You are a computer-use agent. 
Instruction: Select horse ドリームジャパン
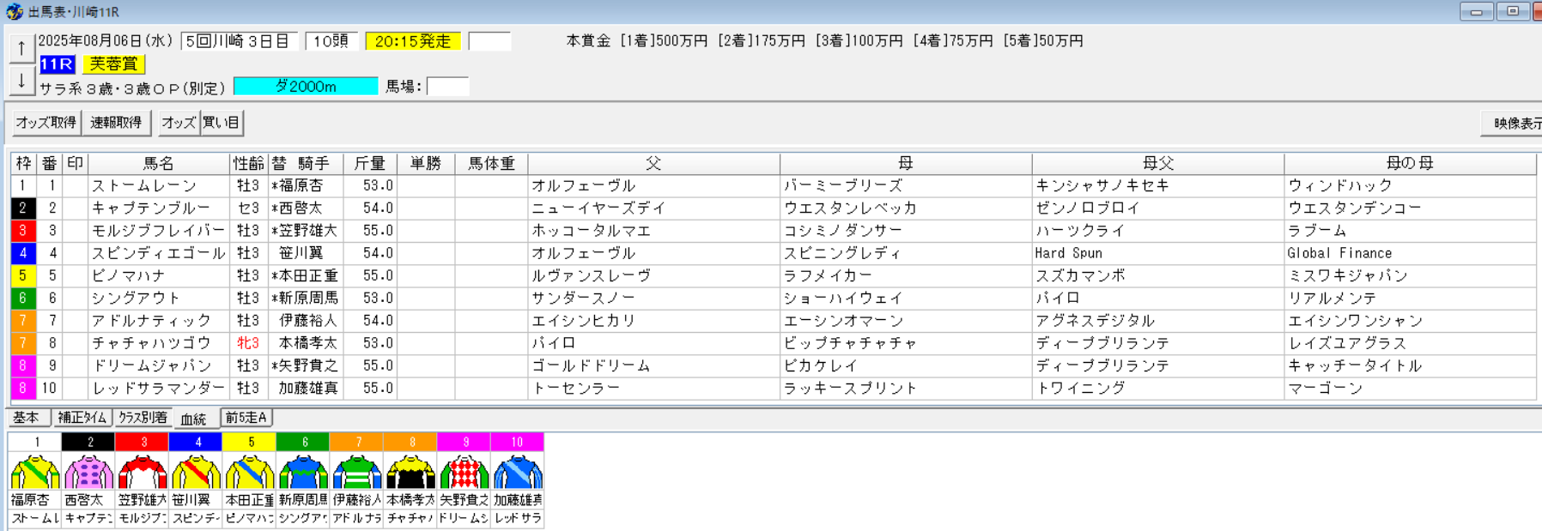tap(158, 365)
